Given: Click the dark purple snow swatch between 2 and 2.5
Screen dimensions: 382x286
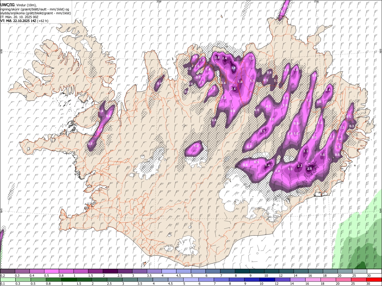Looking at the screenshot, I should (110, 271).
